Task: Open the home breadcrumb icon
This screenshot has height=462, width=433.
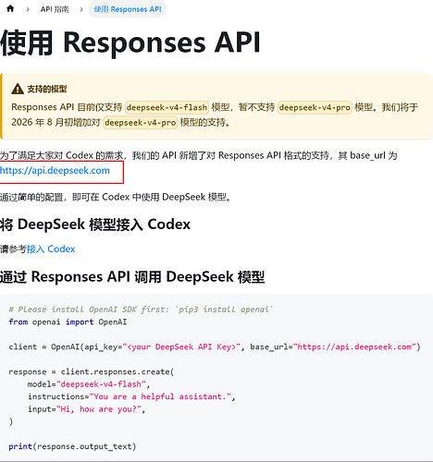Action: [x=10, y=8]
